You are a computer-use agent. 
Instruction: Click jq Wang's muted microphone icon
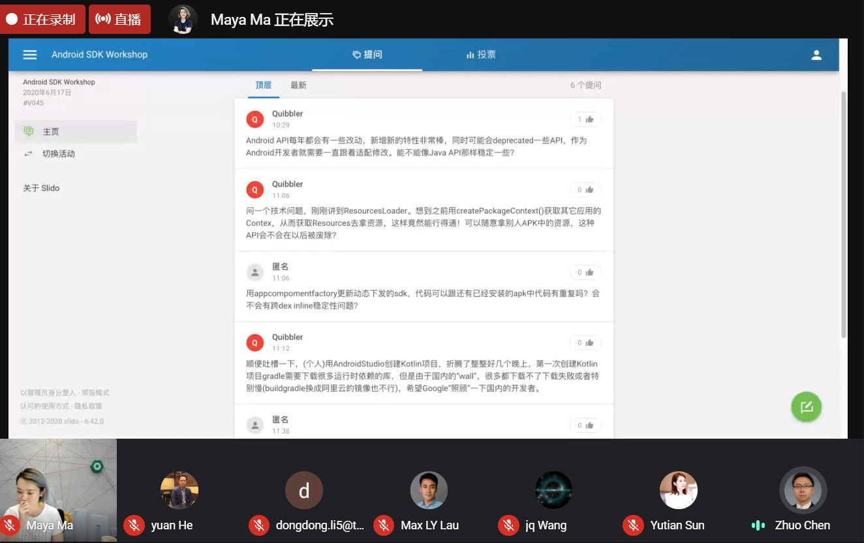(x=508, y=525)
